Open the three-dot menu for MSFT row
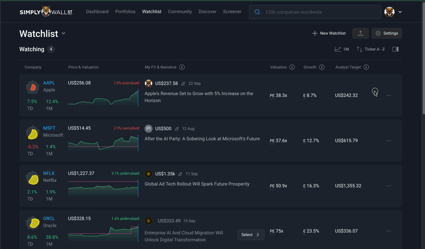425x249 pixels. pyautogui.click(x=388, y=141)
